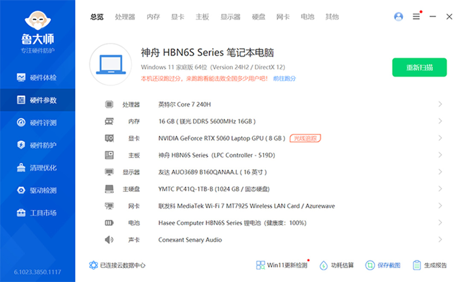
Task: Open driver detection in the sidebar
Action: 38,190
